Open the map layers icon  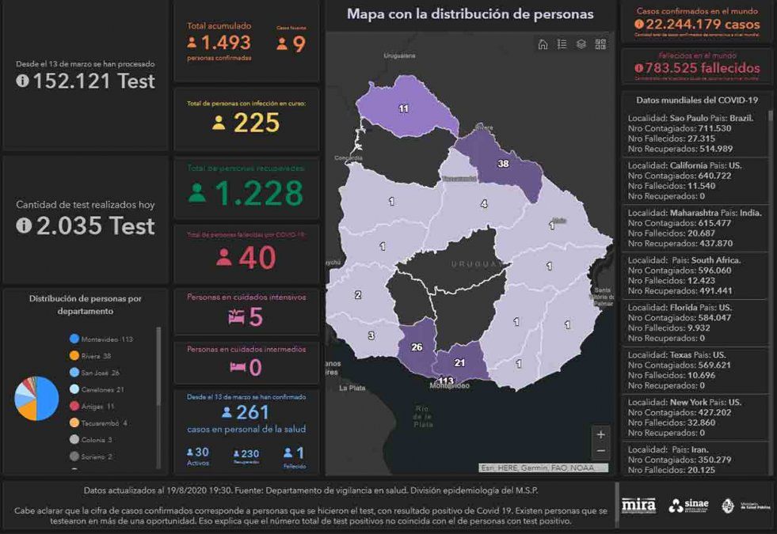click(x=581, y=44)
